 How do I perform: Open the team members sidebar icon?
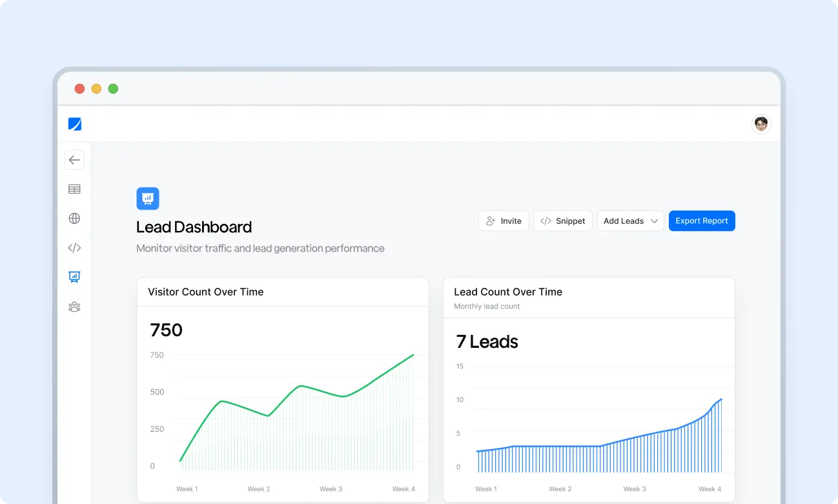(74, 307)
